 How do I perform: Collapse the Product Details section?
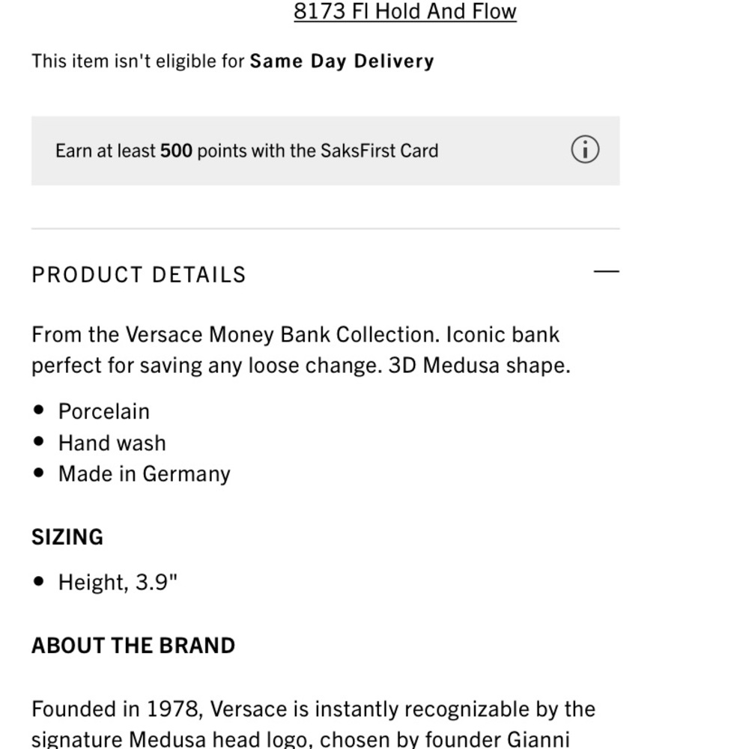(x=606, y=272)
